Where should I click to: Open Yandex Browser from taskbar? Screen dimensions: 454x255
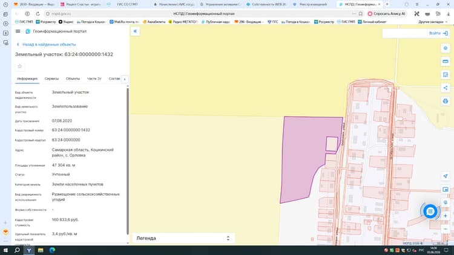click(29, 250)
